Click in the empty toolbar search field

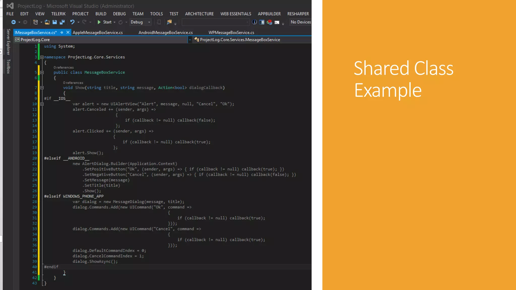coord(214,22)
